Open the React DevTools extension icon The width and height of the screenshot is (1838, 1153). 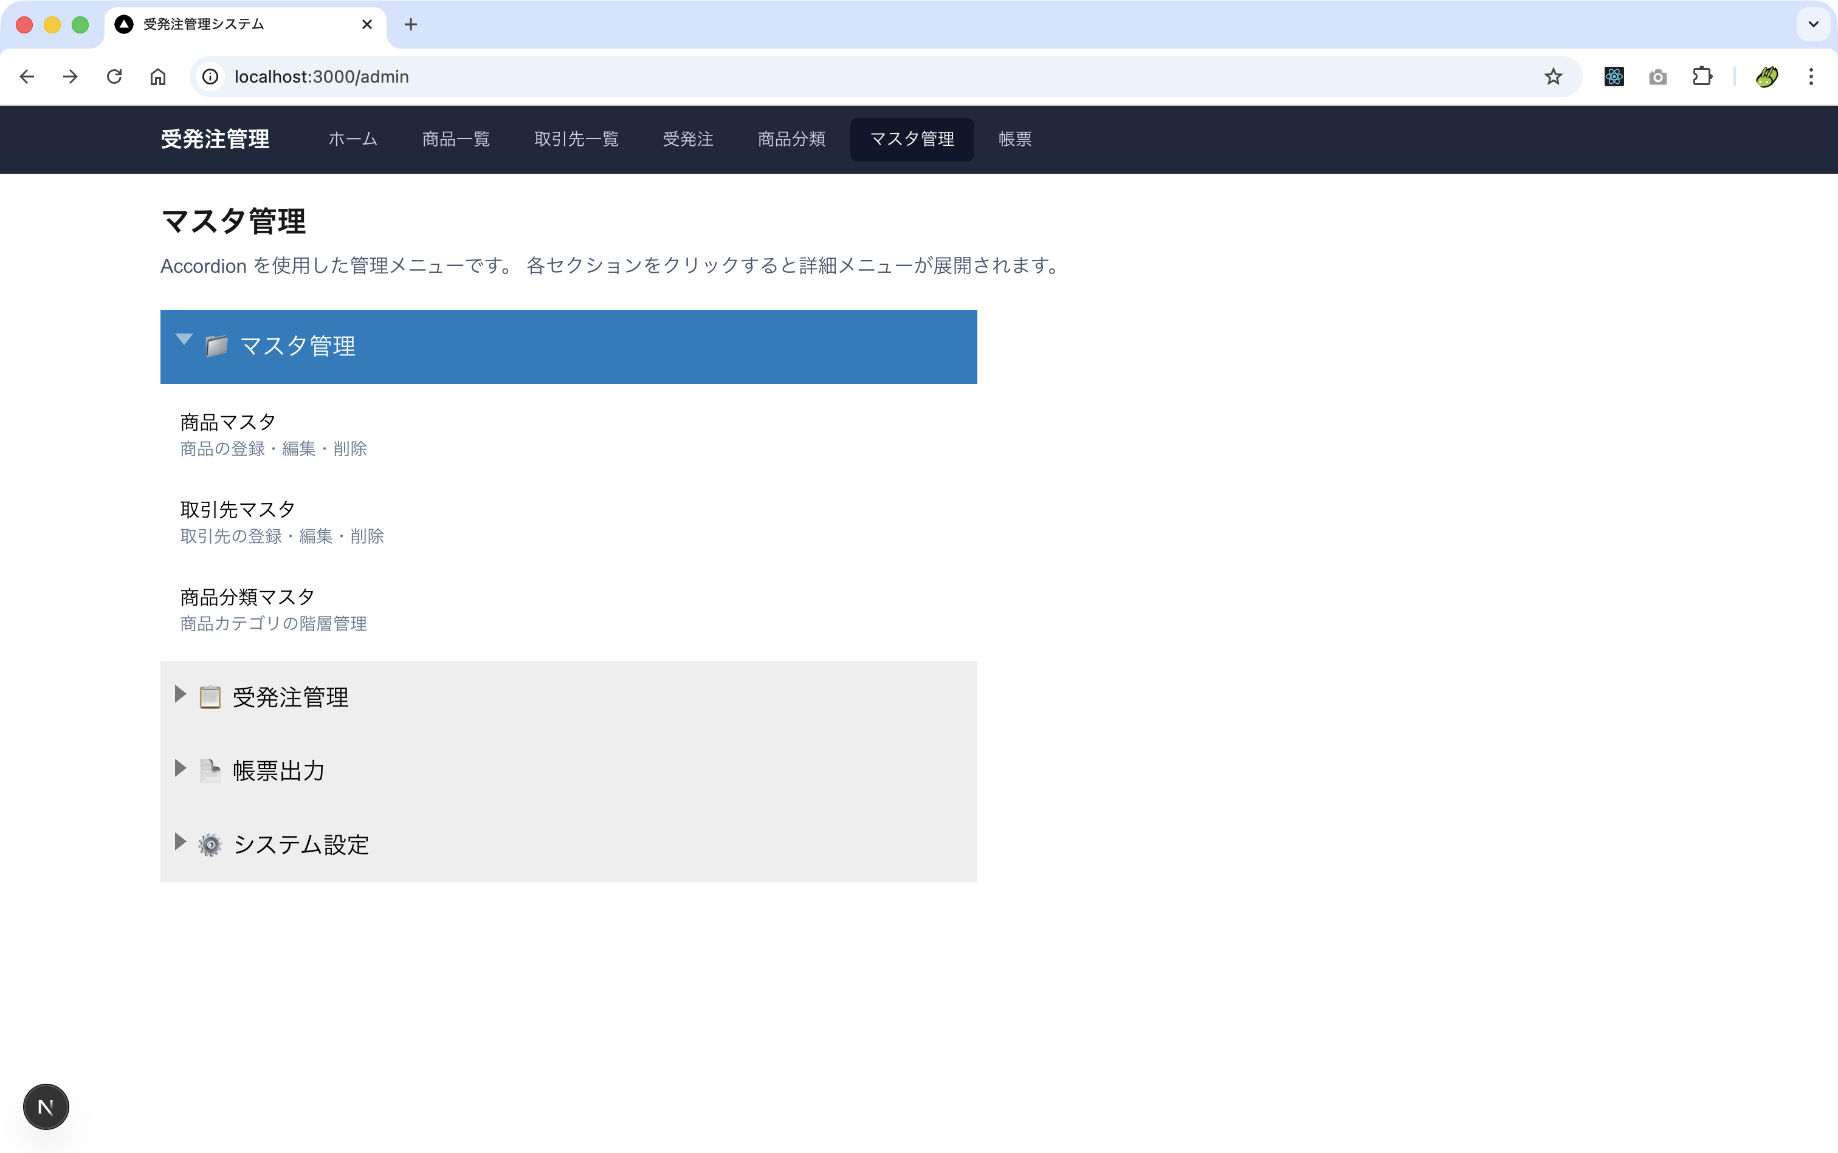tap(1613, 77)
